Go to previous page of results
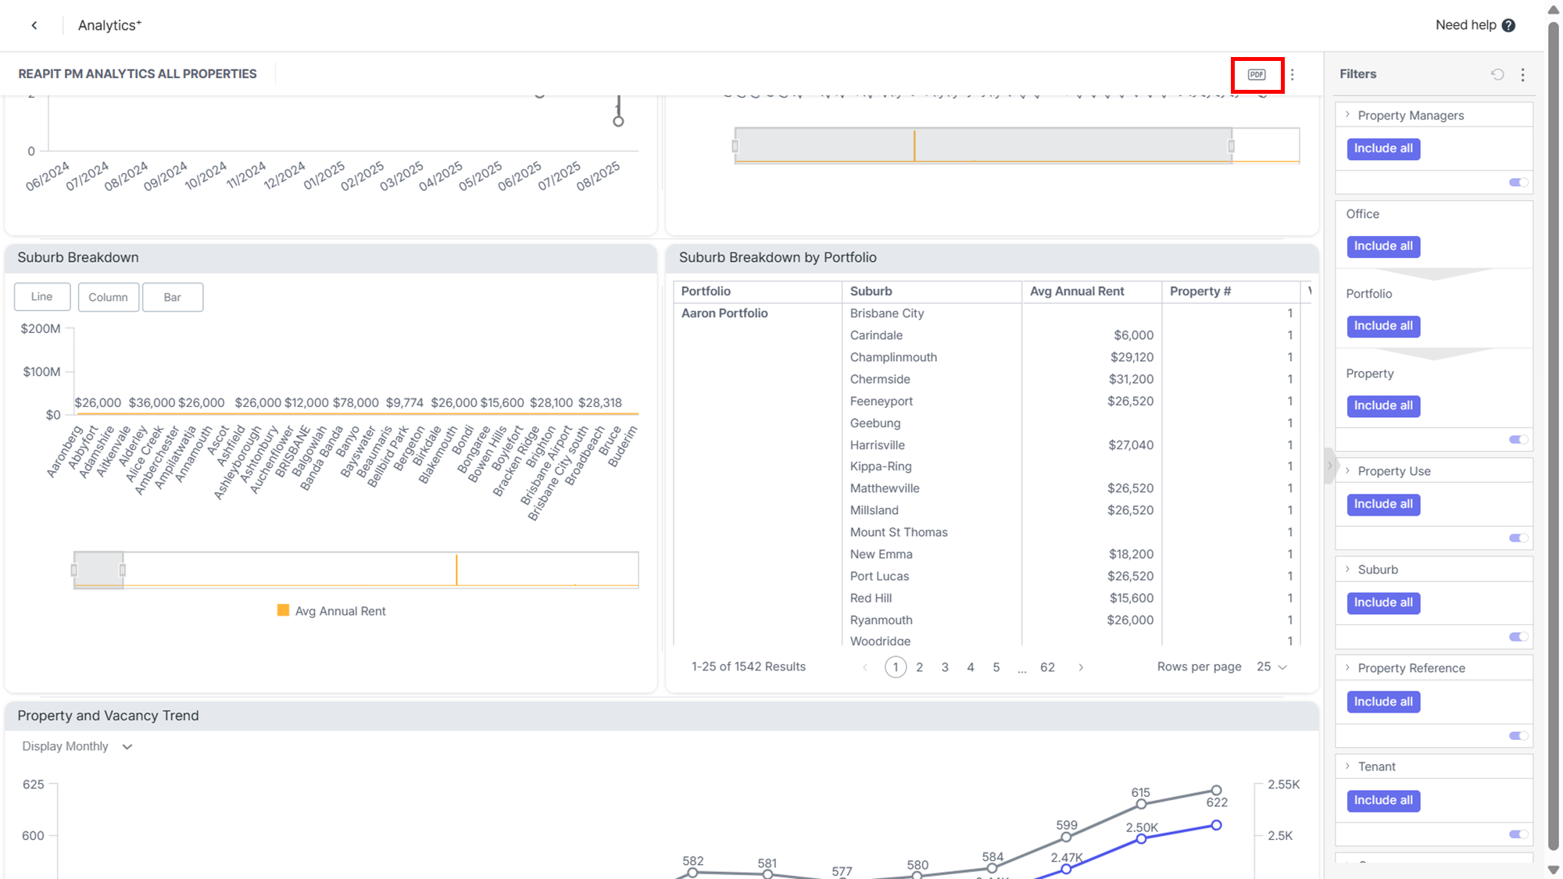The width and height of the screenshot is (1563, 879). 864,667
